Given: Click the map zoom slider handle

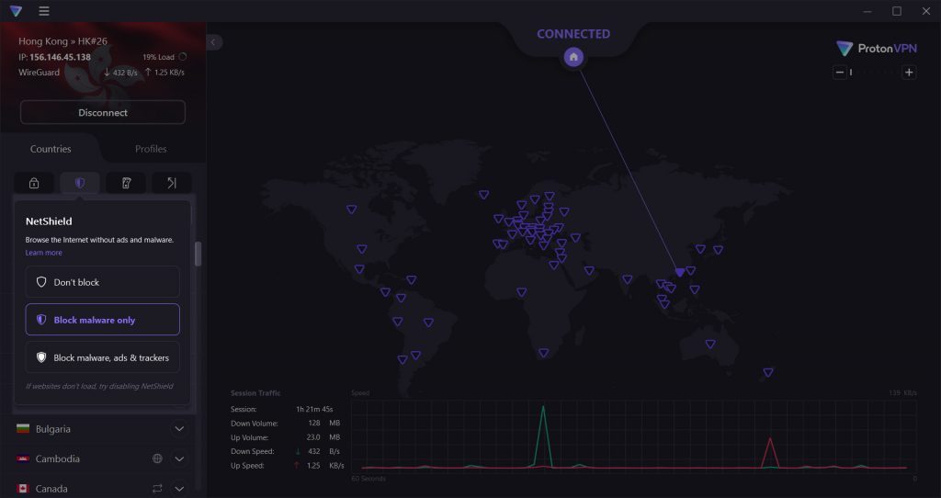Looking at the screenshot, I should tap(851, 73).
